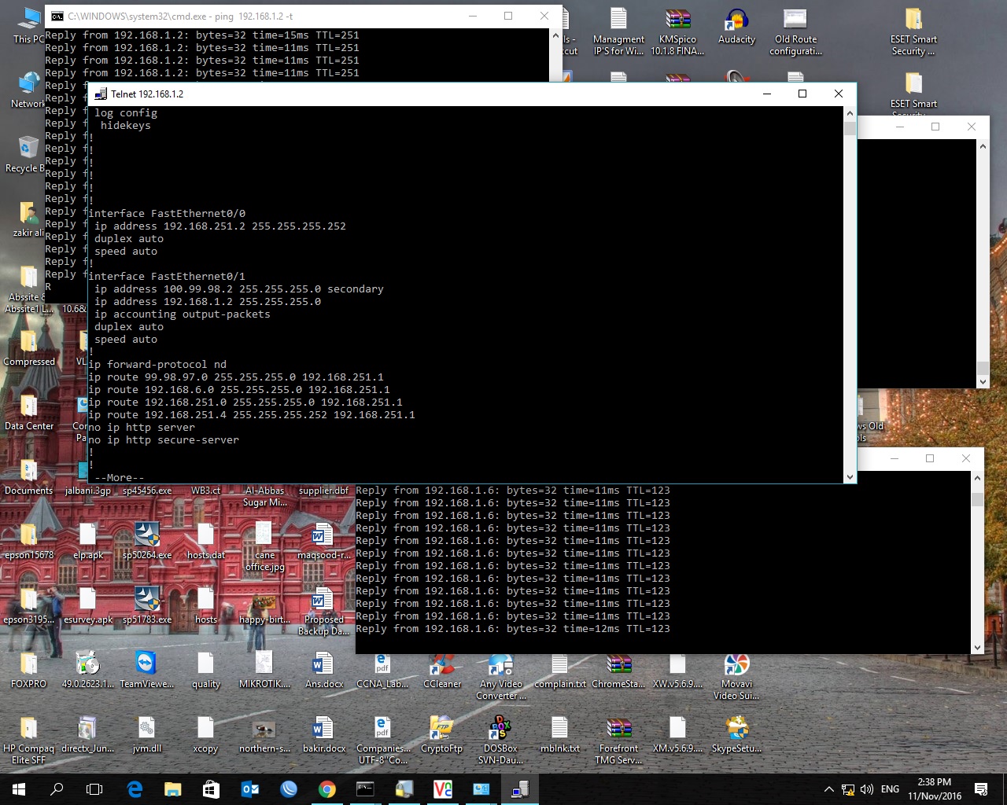Viewport: 1007px width, 805px height.
Task: Switch to Google Chrome in the taskbar
Action: pos(327,788)
